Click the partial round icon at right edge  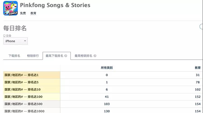pos(201,27)
